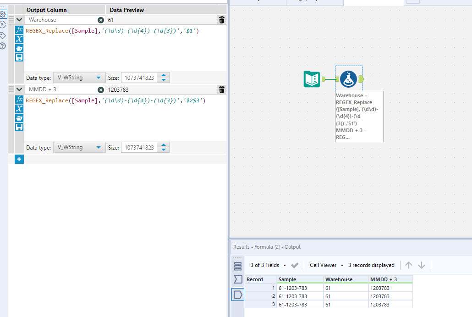The height and width of the screenshot is (317, 472).
Task: Select the output data anchor view in results
Action: (x=238, y=295)
